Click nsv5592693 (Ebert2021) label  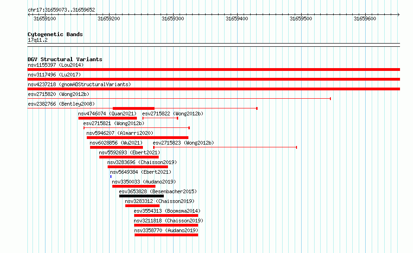click(129, 152)
